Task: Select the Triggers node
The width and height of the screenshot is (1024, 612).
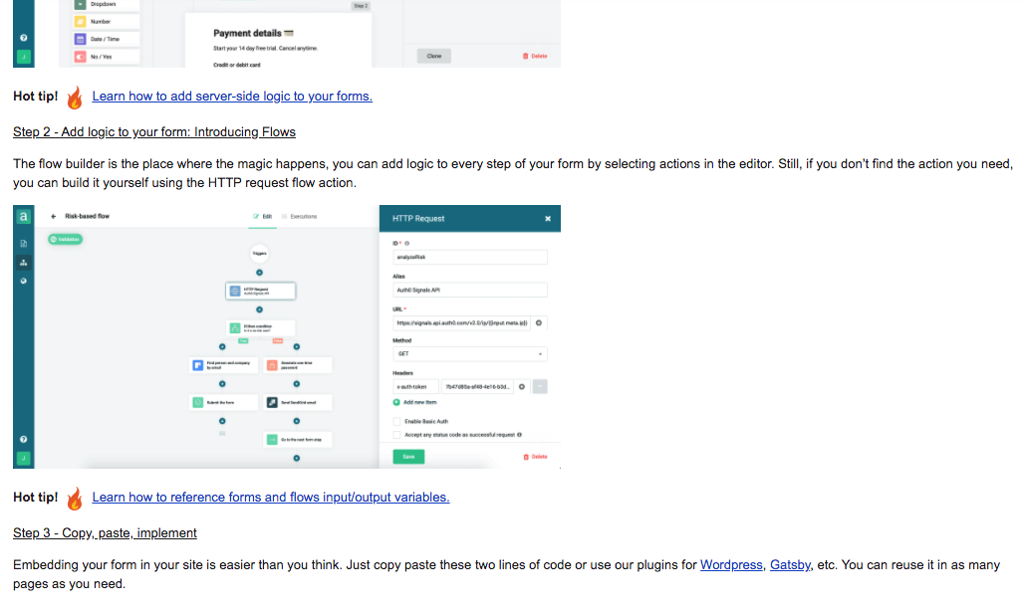Action: (259, 254)
